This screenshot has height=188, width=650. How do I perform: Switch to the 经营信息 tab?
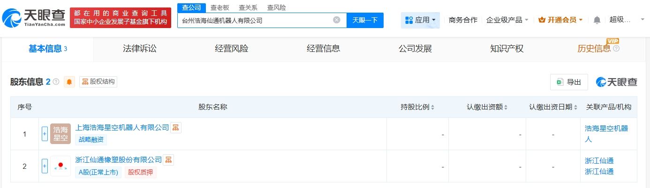click(324, 49)
